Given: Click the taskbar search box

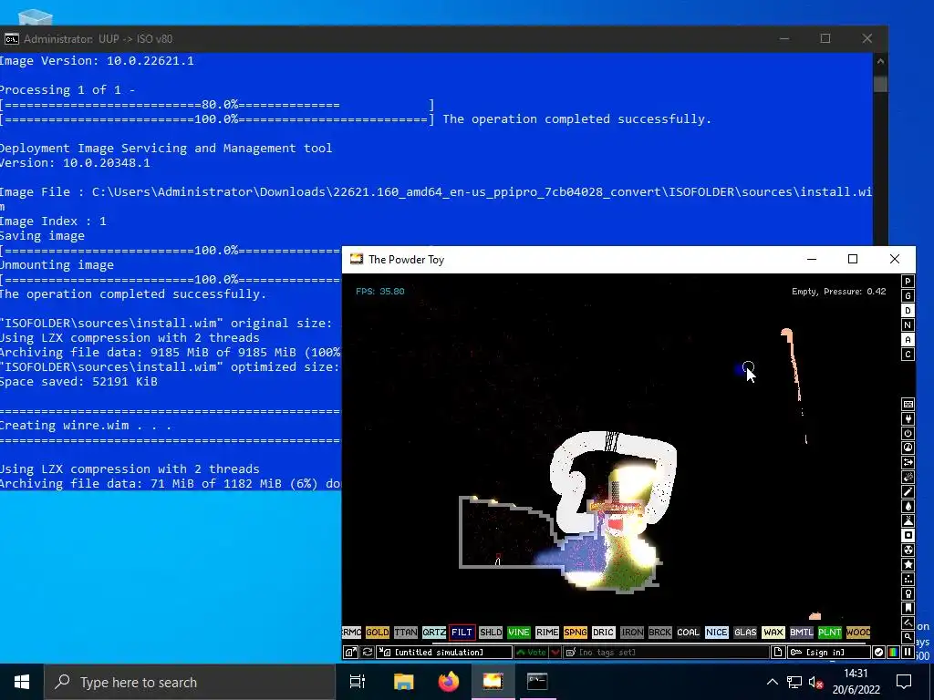Looking at the screenshot, I should (x=190, y=682).
